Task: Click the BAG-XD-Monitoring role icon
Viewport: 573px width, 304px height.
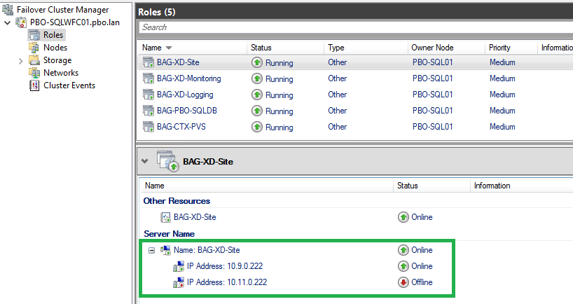Action: coord(149,78)
